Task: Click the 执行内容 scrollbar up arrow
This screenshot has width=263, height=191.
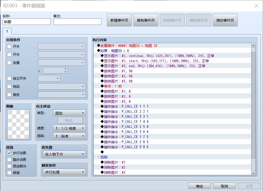Action: [253, 45]
